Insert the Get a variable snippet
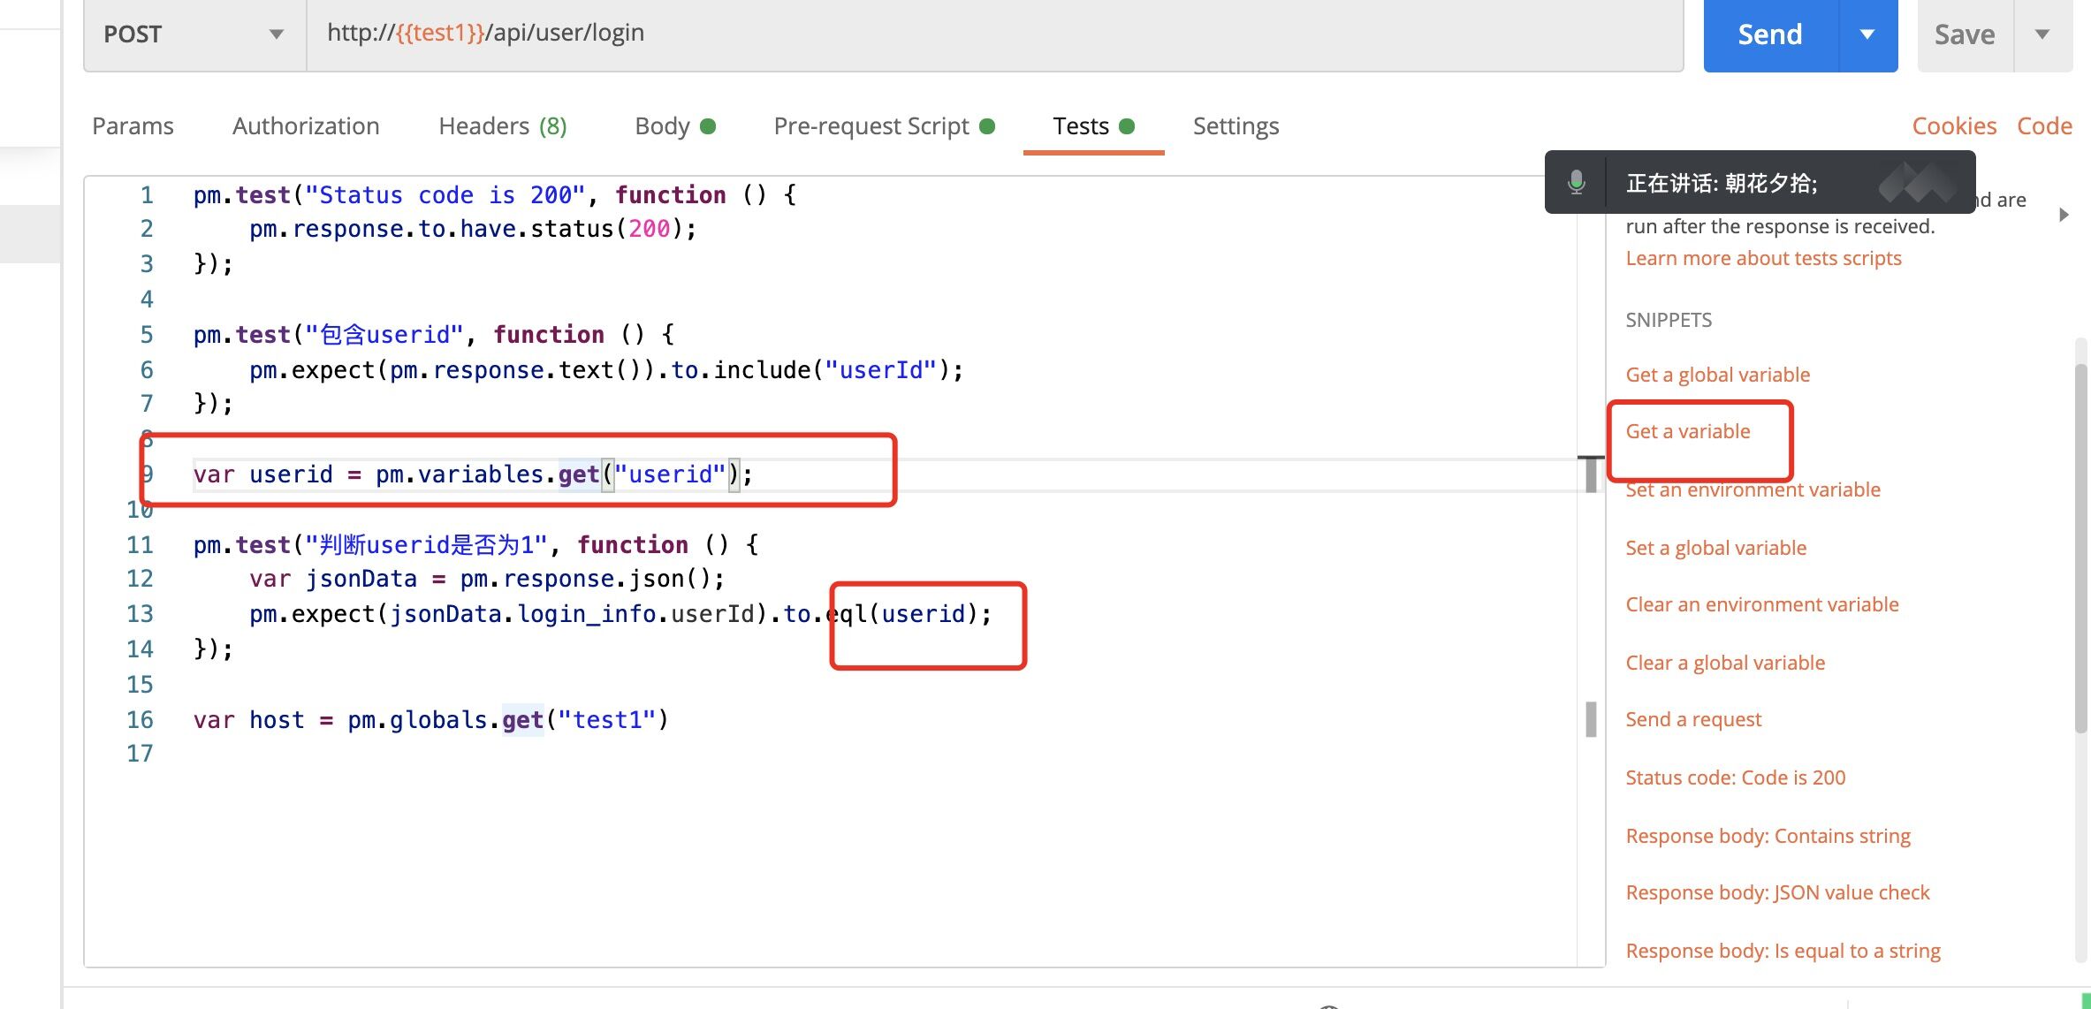The height and width of the screenshot is (1009, 2091). tap(1687, 431)
